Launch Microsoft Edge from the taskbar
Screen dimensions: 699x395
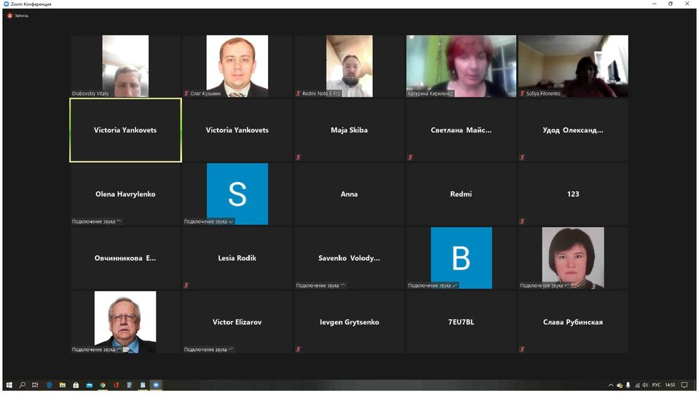[49, 385]
